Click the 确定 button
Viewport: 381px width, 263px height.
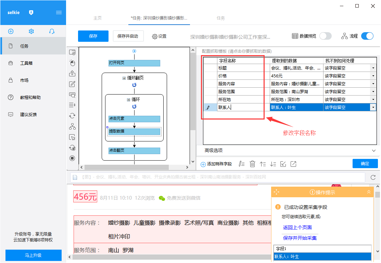pyautogui.click(x=365, y=164)
